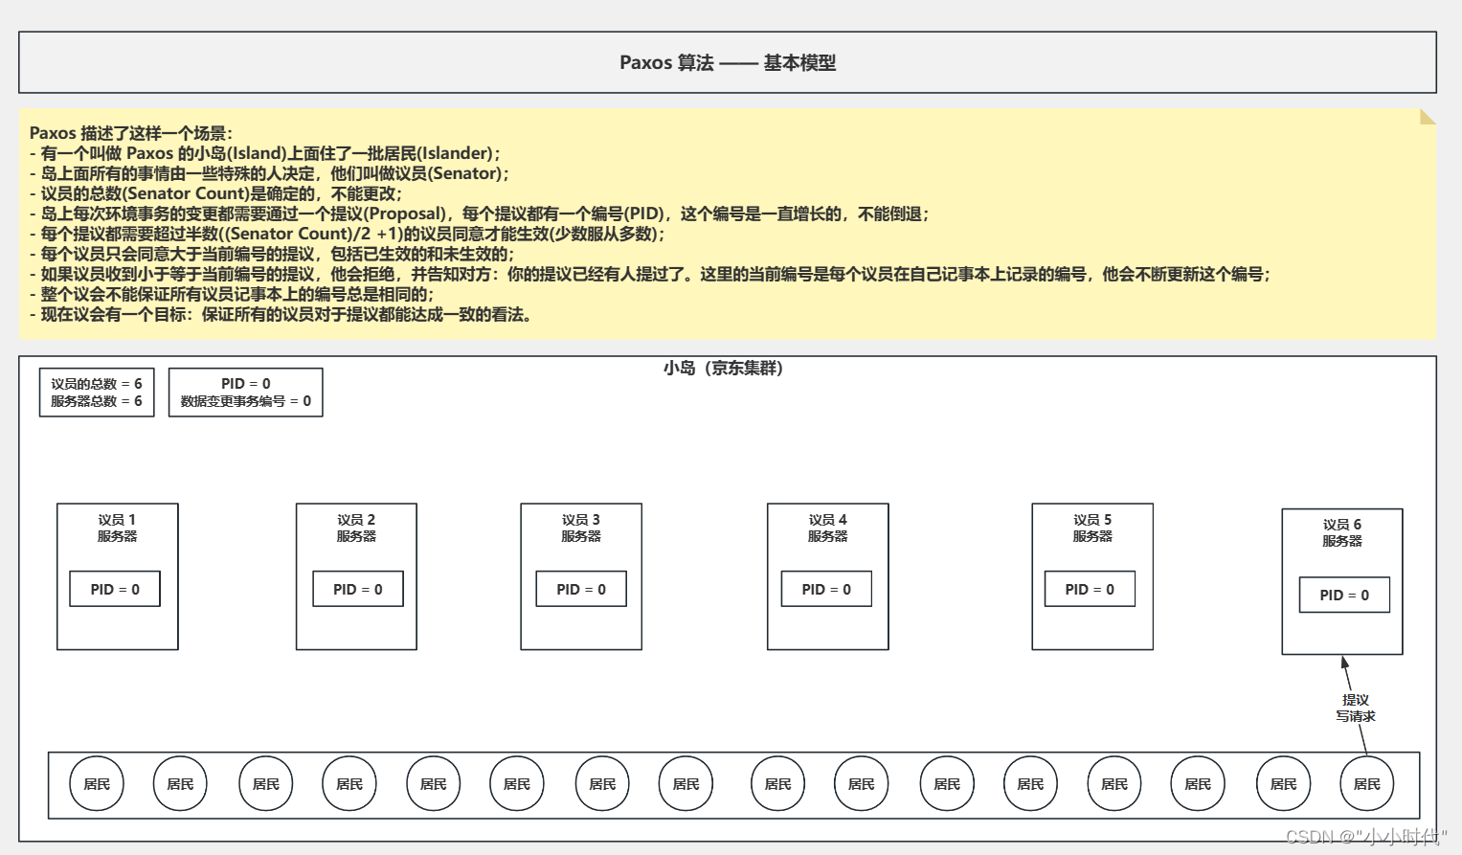This screenshot has height=855, width=1462.
Task: Select the '议员 1 服务器' label
Action: pos(117,528)
